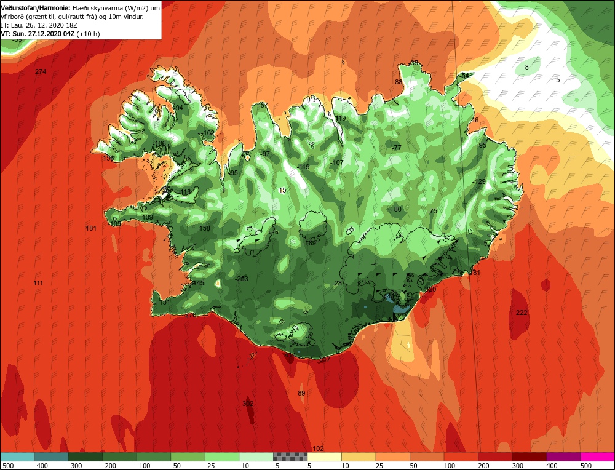Click the value -253 in southwest Iceland
Screen dimensions: 615x470
241,279
